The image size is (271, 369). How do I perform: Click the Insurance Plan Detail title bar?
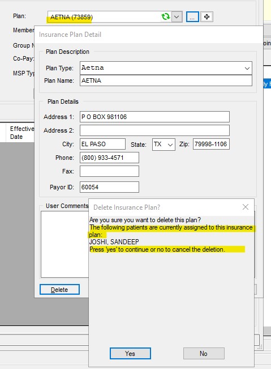148,35
